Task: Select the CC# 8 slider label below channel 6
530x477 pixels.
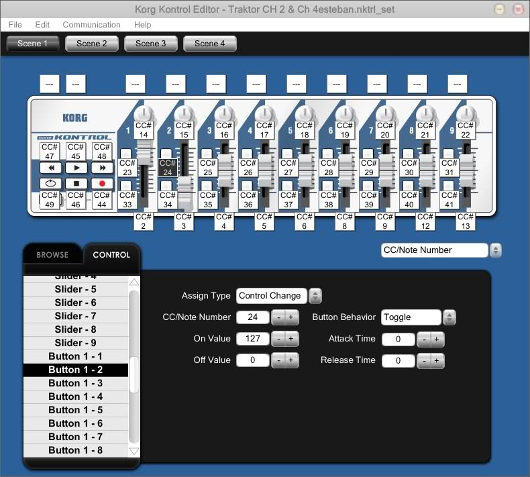Action: click(x=345, y=221)
